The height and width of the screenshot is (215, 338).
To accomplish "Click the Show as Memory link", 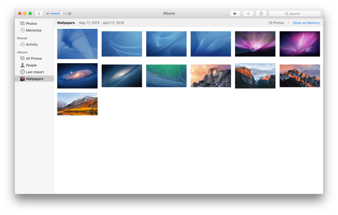I will (x=306, y=23).
